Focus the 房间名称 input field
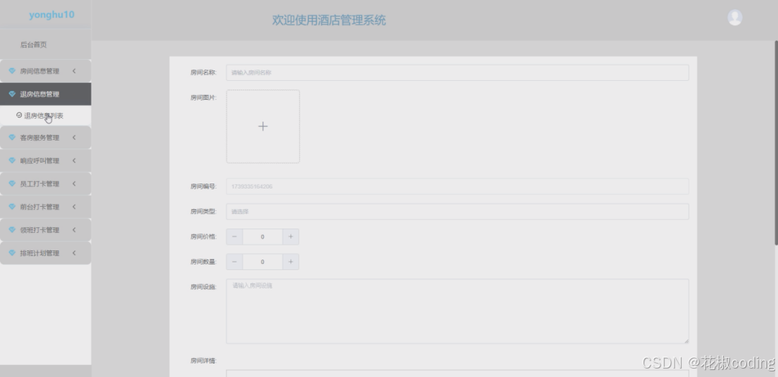 coord(457,72)
